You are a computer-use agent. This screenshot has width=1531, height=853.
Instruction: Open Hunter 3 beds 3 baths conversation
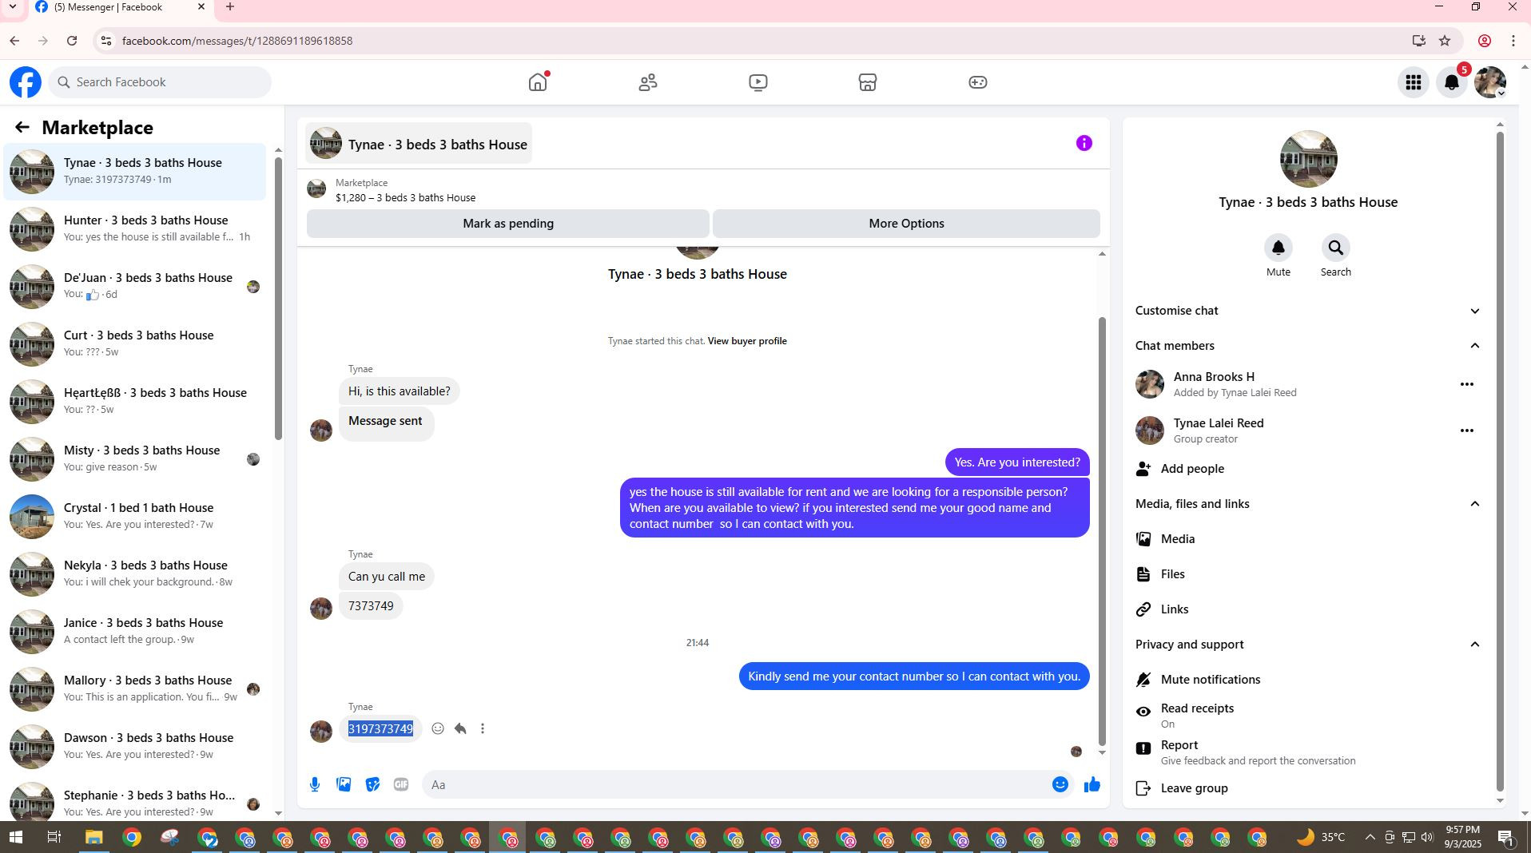[134, 229]
